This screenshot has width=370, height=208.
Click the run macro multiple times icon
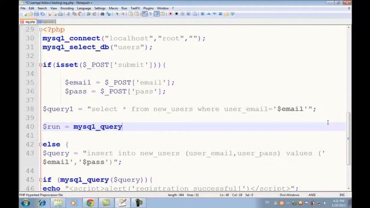188,14
